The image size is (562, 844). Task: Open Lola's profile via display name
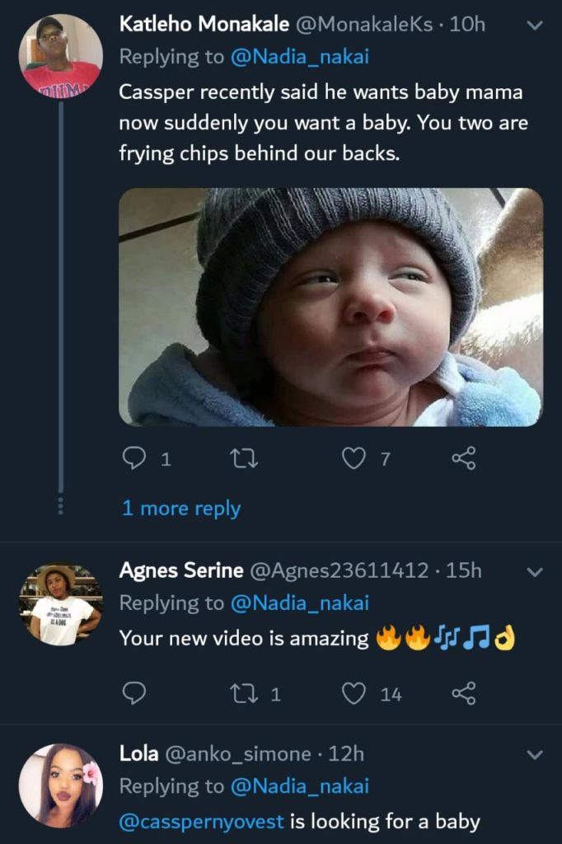click(138, 753)
